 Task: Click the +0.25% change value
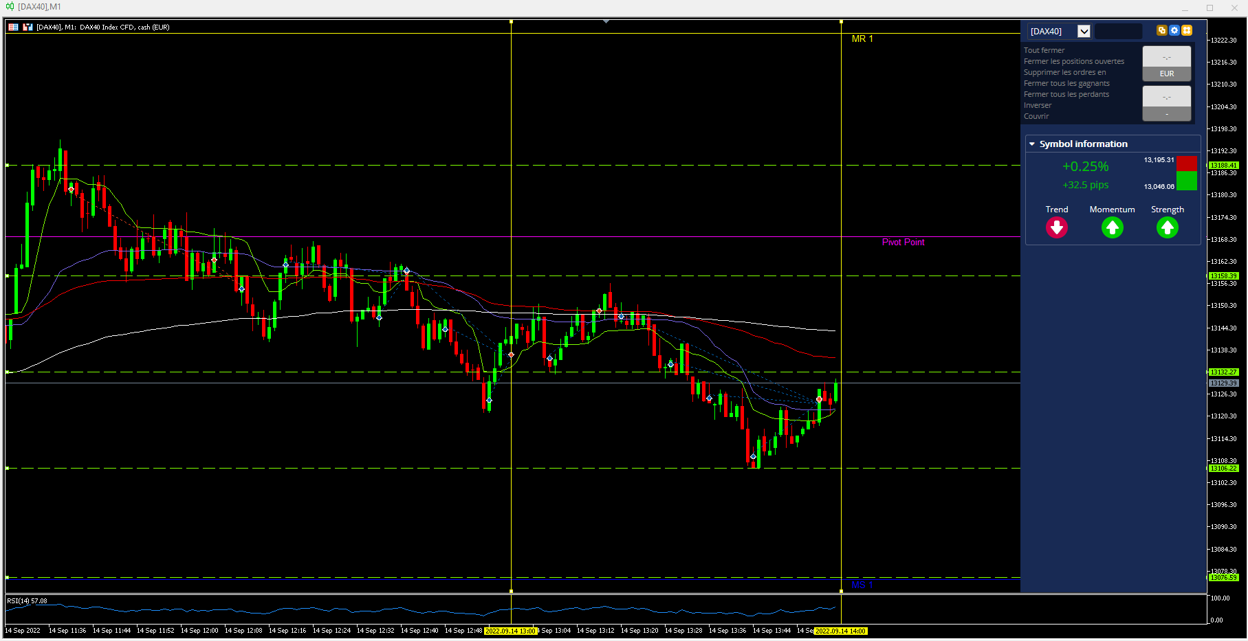(1085, 166)
